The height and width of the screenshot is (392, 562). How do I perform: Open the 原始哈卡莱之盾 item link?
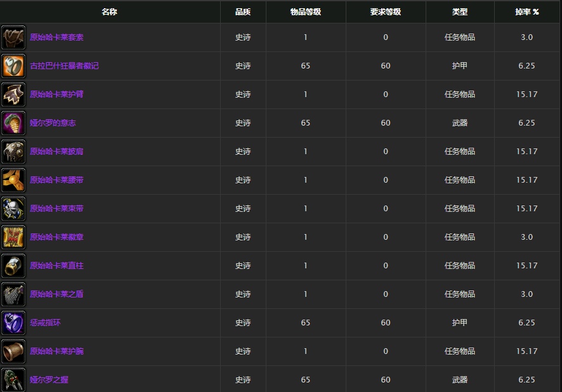point(56,294)
